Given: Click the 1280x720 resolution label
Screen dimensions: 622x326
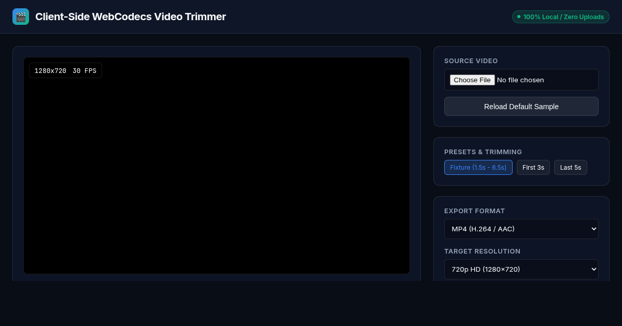Looking at the screenshot, I should [x=50, y=71].
